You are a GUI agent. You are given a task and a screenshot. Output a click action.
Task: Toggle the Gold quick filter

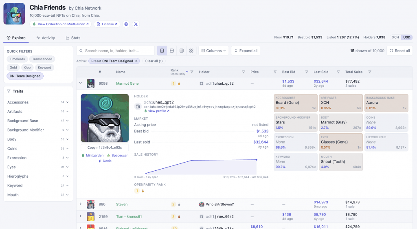point(13,68)
